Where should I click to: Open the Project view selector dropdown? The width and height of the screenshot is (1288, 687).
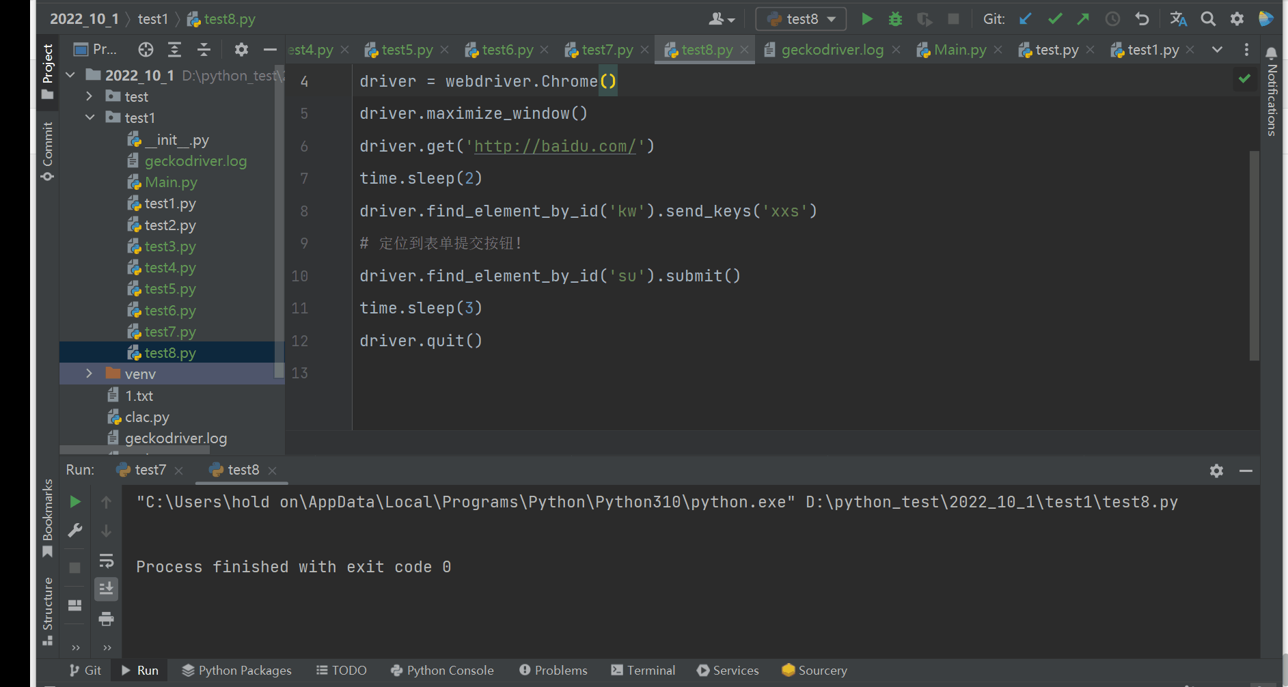(x=95, y=49)
